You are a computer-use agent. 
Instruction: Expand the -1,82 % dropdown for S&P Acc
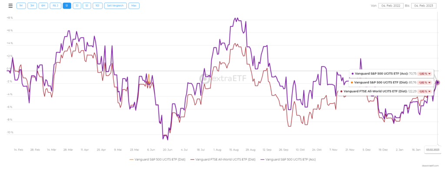425,73
